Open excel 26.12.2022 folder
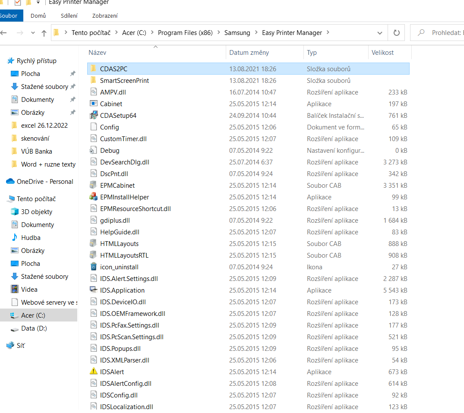 tap(44, 126)
